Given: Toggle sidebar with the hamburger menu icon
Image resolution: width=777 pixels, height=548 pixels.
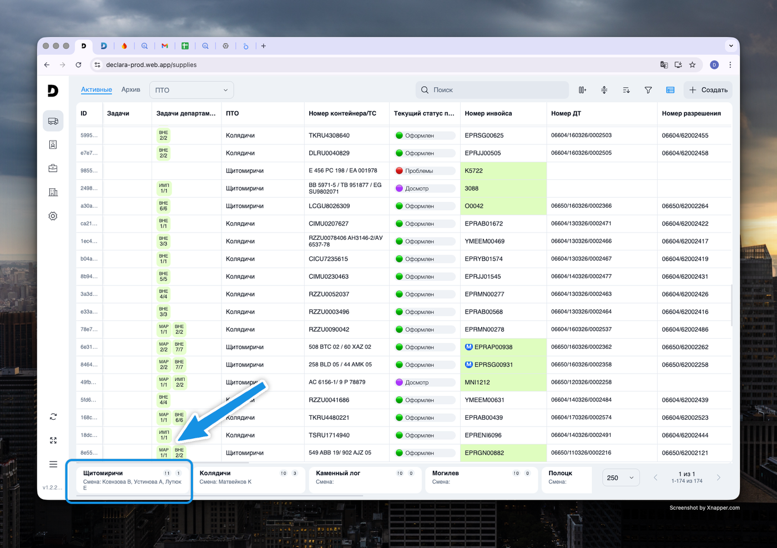Looking at the screenshot, I should click(53, 464).
